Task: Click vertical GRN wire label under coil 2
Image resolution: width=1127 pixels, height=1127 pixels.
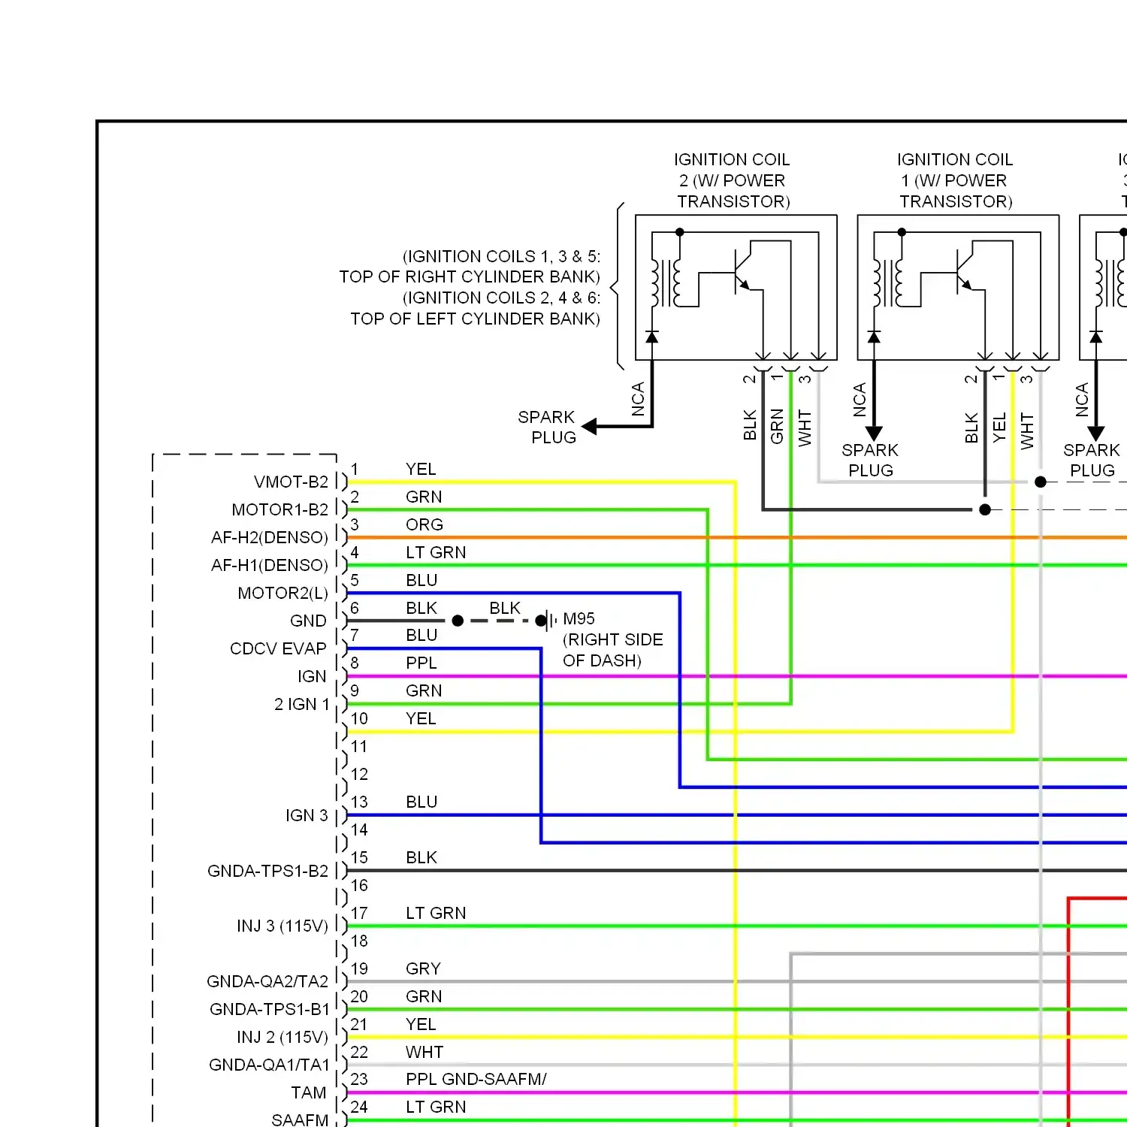Action: [777, 426]
